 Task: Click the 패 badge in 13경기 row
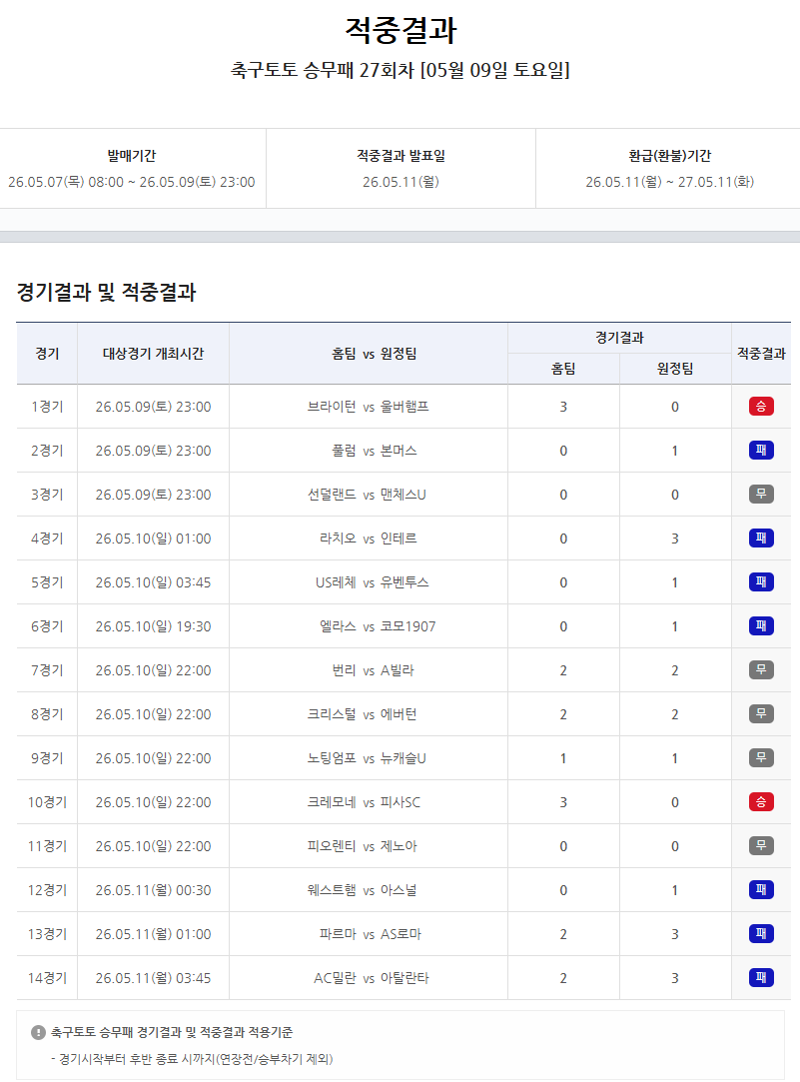(761, 934)
